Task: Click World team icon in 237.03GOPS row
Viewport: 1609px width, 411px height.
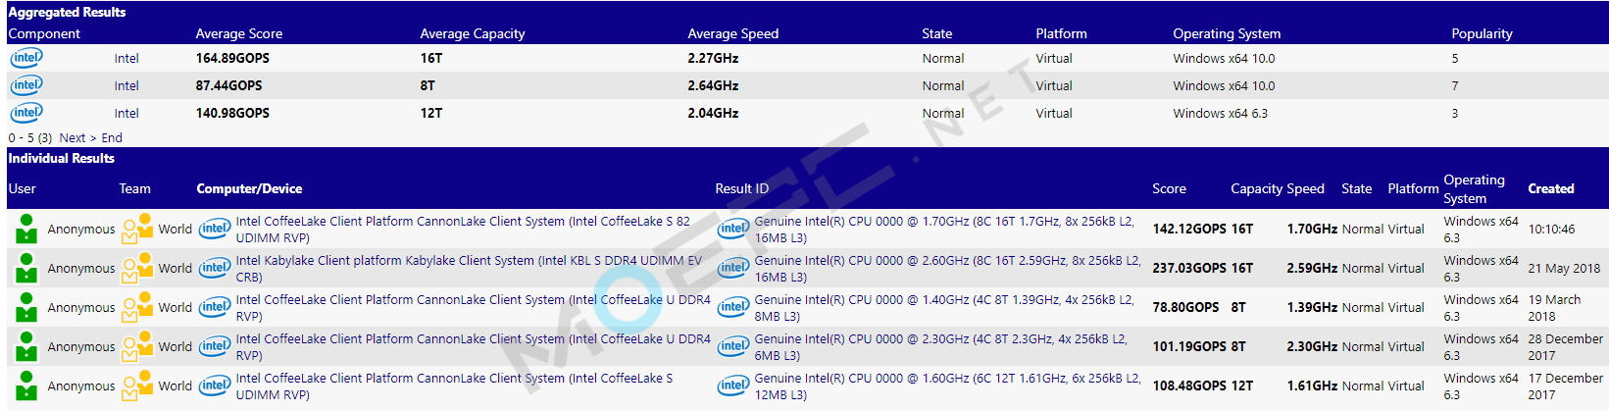Action: point(137,268)
